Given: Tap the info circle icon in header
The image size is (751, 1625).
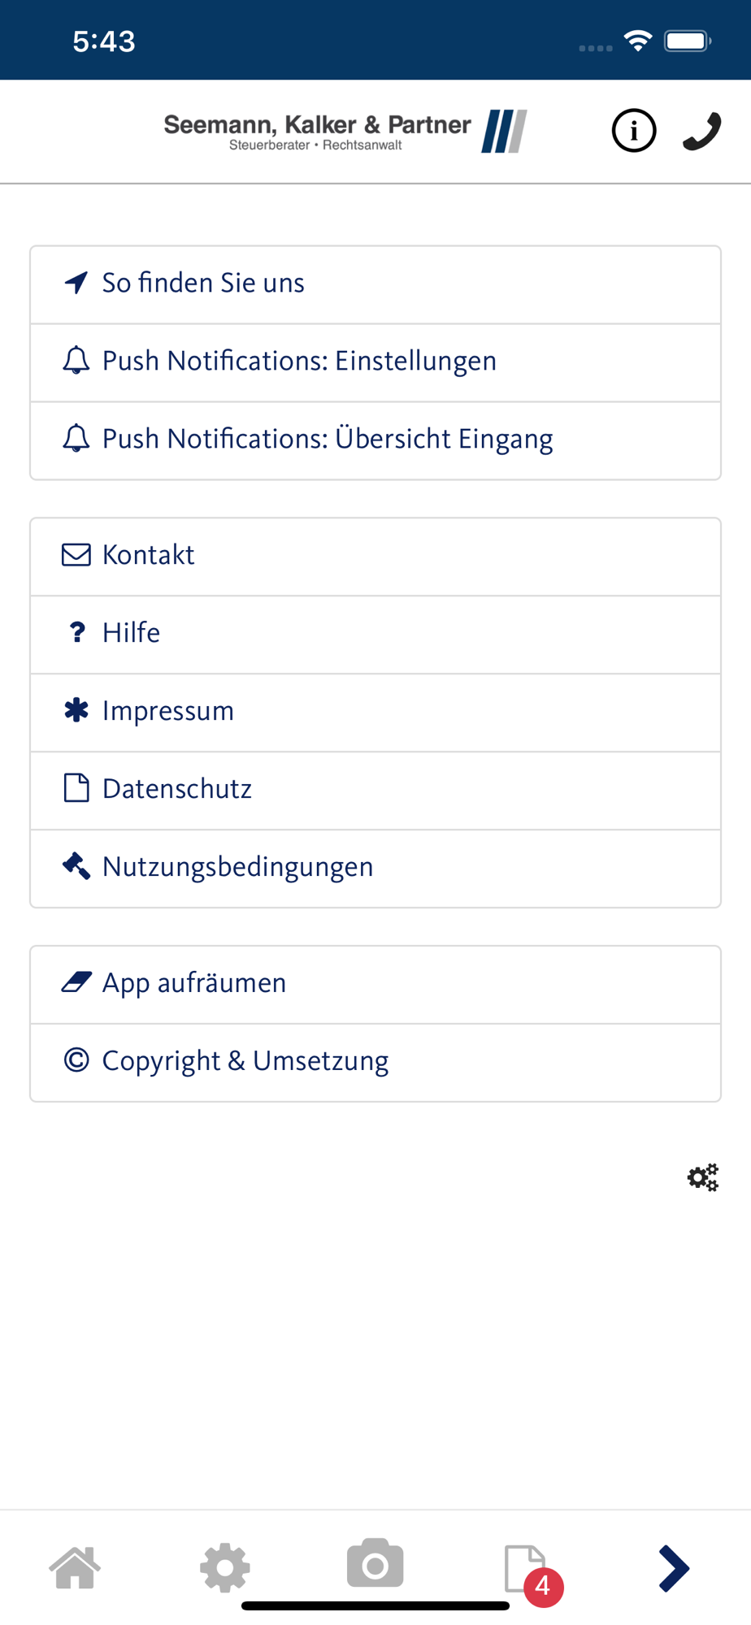Looking at the screenshot, I should 634,131.
